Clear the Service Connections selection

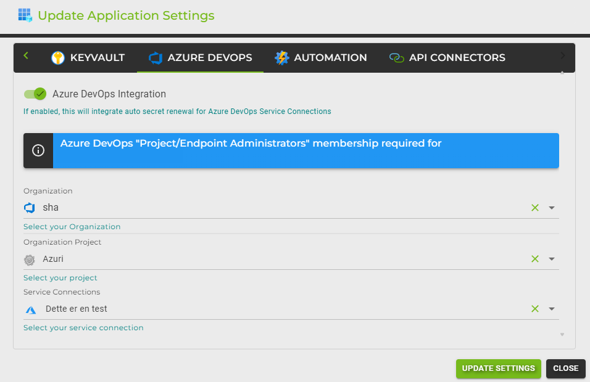(x=534, y=309)
